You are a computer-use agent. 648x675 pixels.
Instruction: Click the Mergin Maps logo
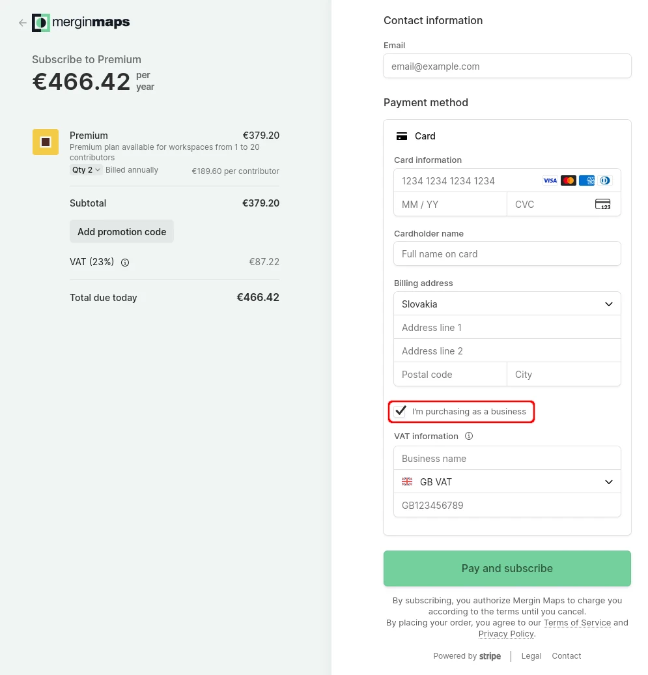81,22
